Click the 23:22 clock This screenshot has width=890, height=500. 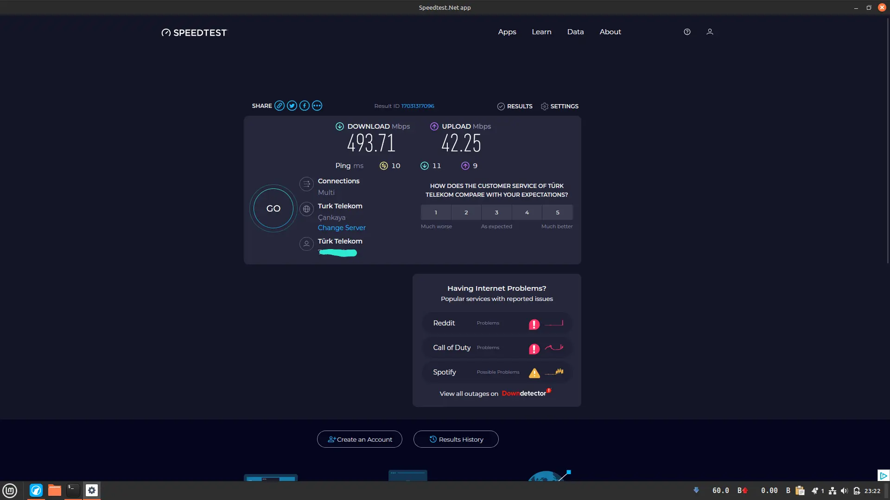[872, 491]
